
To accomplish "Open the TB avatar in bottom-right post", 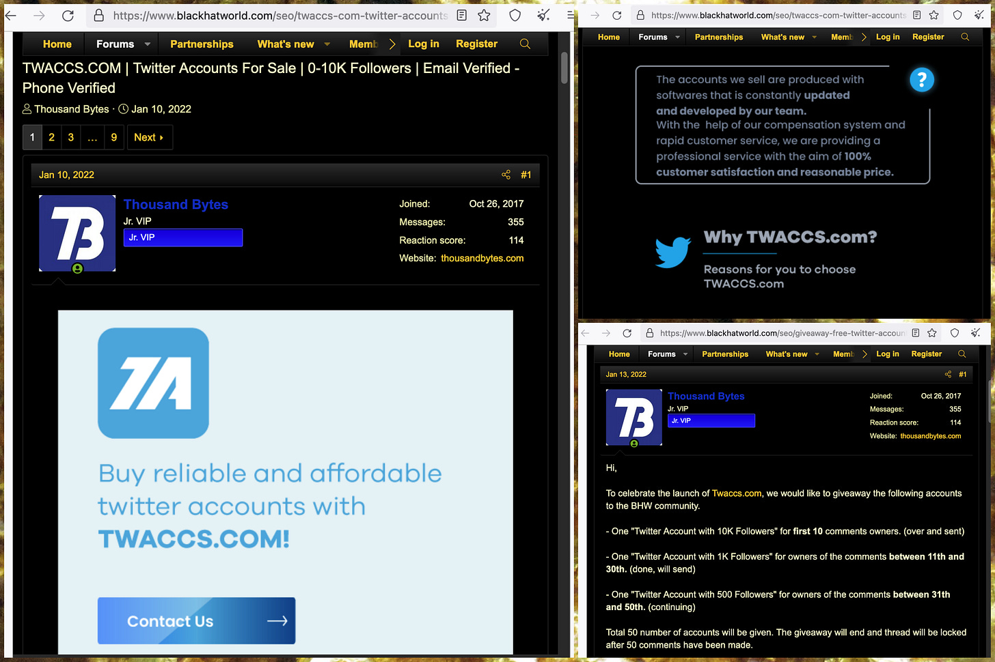I will click(634, 418).
